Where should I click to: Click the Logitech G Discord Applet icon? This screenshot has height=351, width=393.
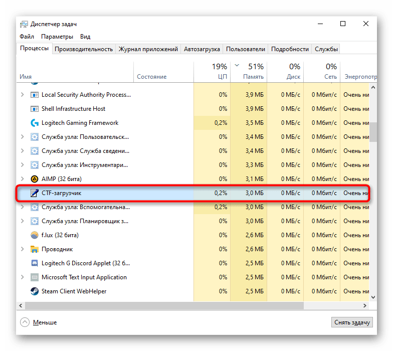coord(34,263)
